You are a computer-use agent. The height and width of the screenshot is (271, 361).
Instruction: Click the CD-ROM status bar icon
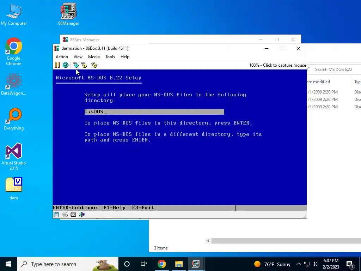(x=65, y=215)
